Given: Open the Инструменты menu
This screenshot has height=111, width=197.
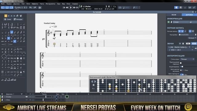Looking at the screenshot, I should [x=50, y=4].
